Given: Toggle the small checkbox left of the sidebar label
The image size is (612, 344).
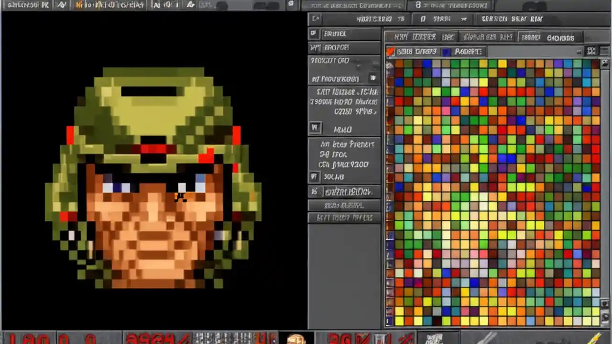Looking at the screenshot, I should [x=314, y=33].
